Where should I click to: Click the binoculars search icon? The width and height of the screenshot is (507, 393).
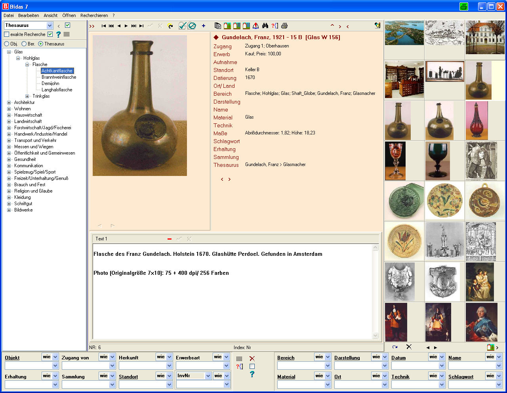[x=265, y=26]
